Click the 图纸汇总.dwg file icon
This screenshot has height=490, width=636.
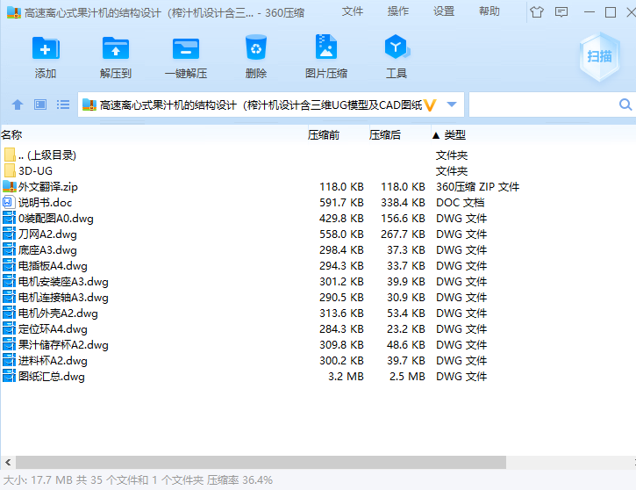[9, 377]
